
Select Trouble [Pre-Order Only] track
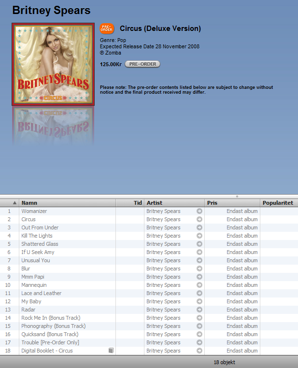click(50, 342)
